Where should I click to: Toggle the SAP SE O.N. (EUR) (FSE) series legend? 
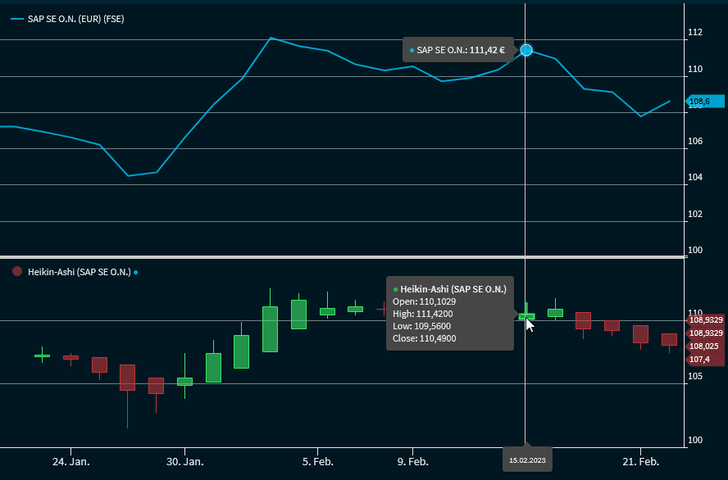[75, 19]
